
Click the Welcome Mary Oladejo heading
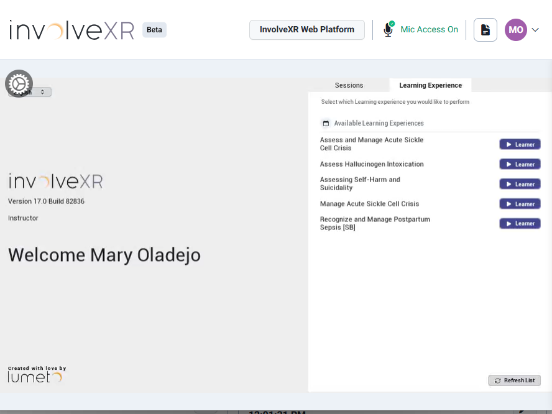click(x=104, y=255)
